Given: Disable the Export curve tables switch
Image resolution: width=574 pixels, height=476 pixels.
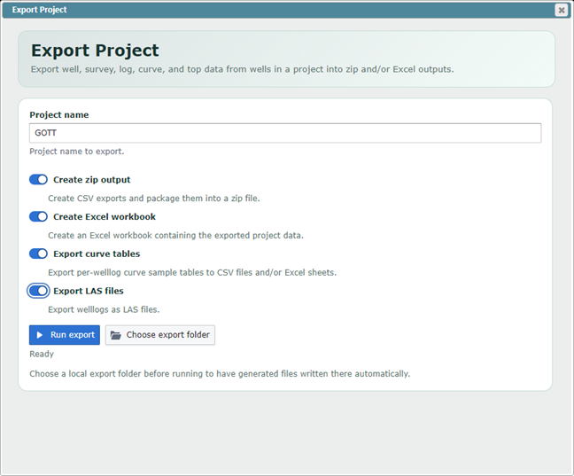Looking at the screenshot, I should [x=38, y=254].
